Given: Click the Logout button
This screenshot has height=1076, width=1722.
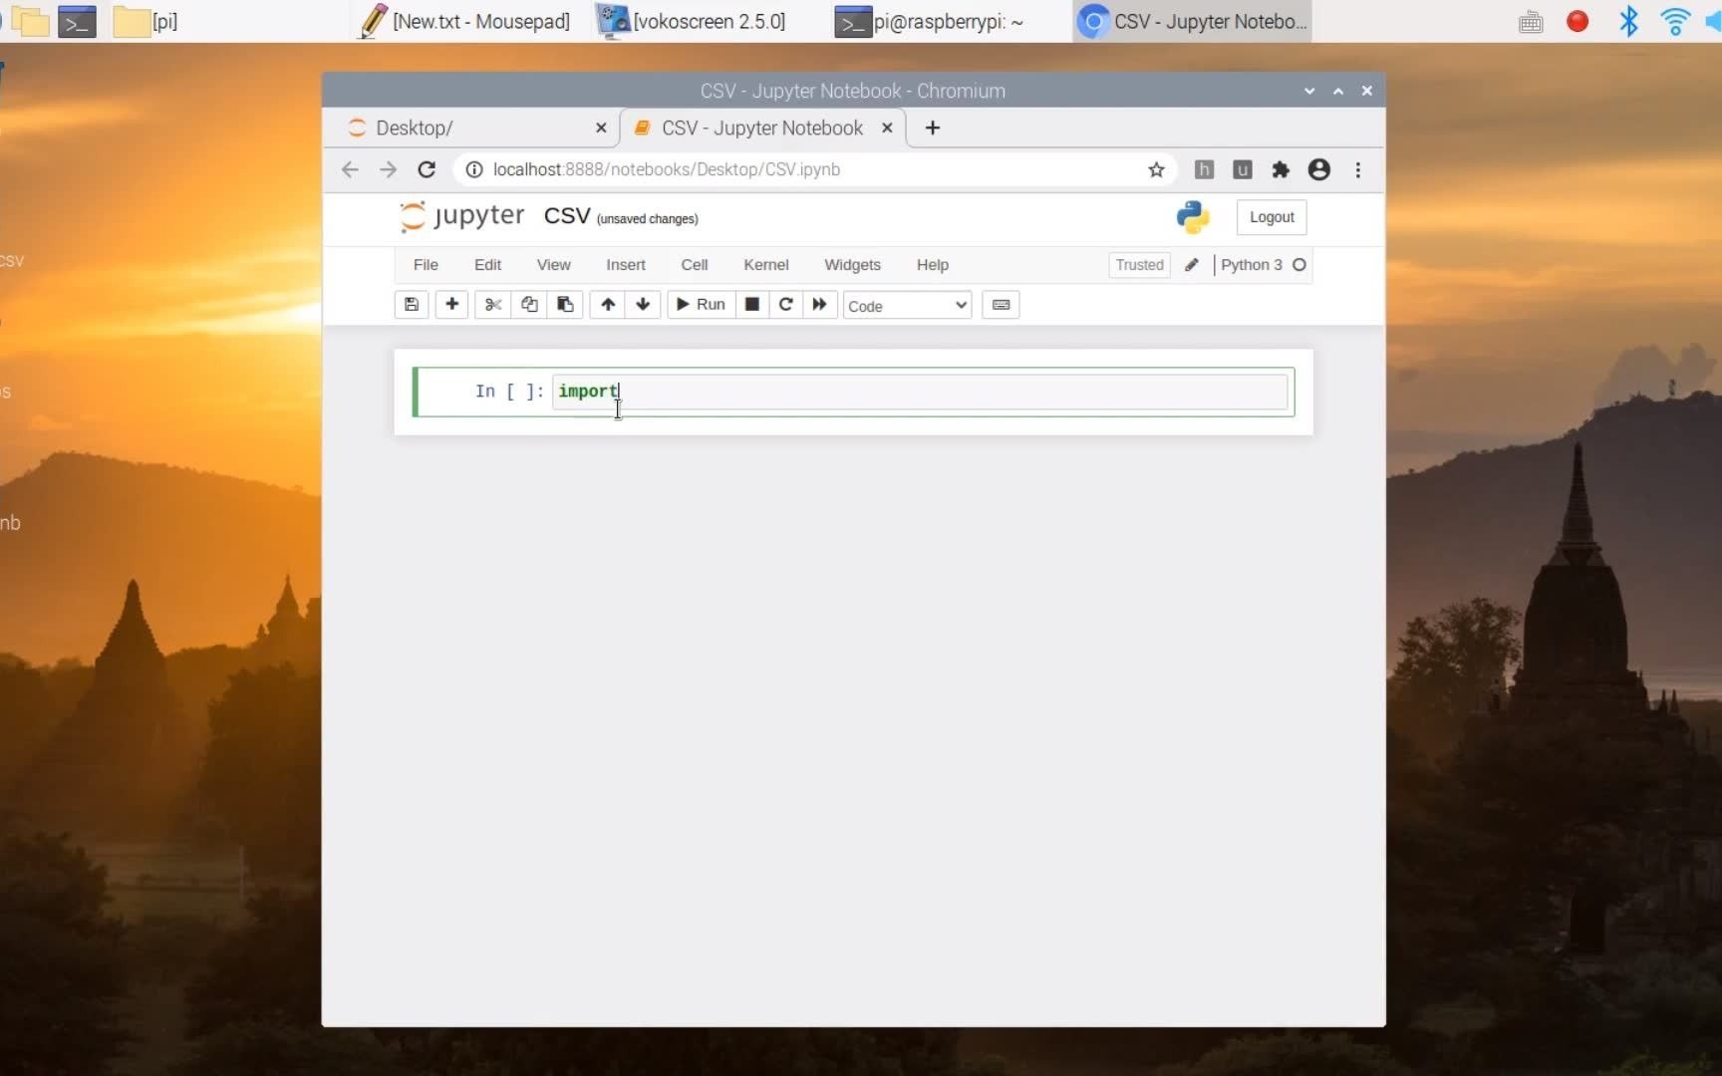Looking at the screenshot, I should coord(1271,217).
